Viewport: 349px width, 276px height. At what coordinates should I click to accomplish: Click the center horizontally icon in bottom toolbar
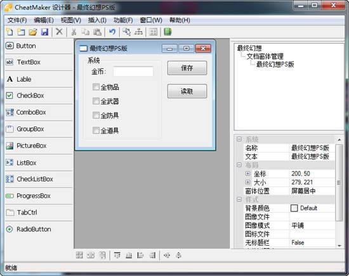167,255
